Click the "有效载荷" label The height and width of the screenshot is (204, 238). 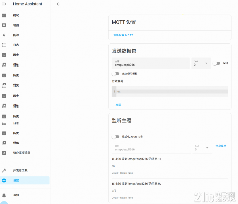click(x=117, y=81)
